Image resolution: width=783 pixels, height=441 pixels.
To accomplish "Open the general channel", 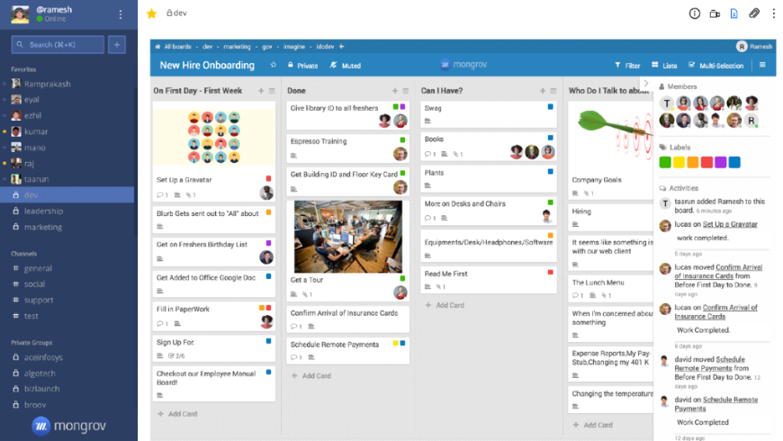I will (38, 268).
